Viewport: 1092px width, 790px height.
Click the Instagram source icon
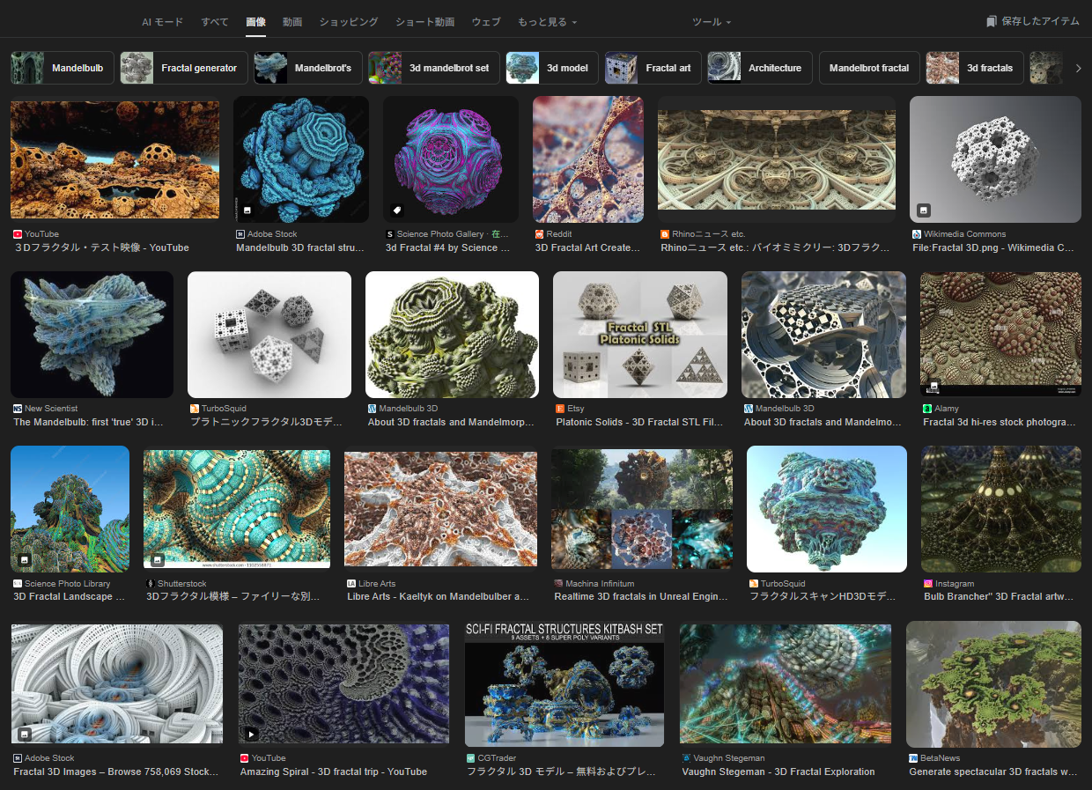pos(928,583)
